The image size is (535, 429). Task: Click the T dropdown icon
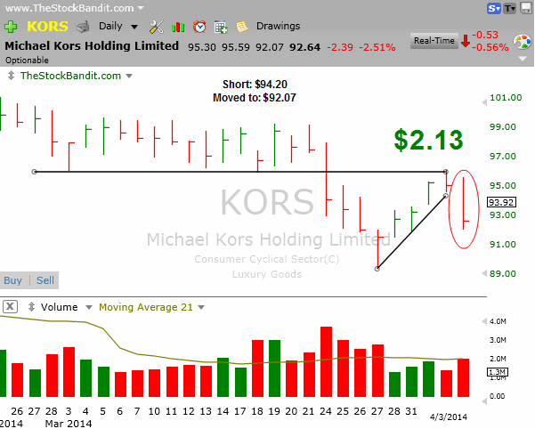[x=510, y=8]
